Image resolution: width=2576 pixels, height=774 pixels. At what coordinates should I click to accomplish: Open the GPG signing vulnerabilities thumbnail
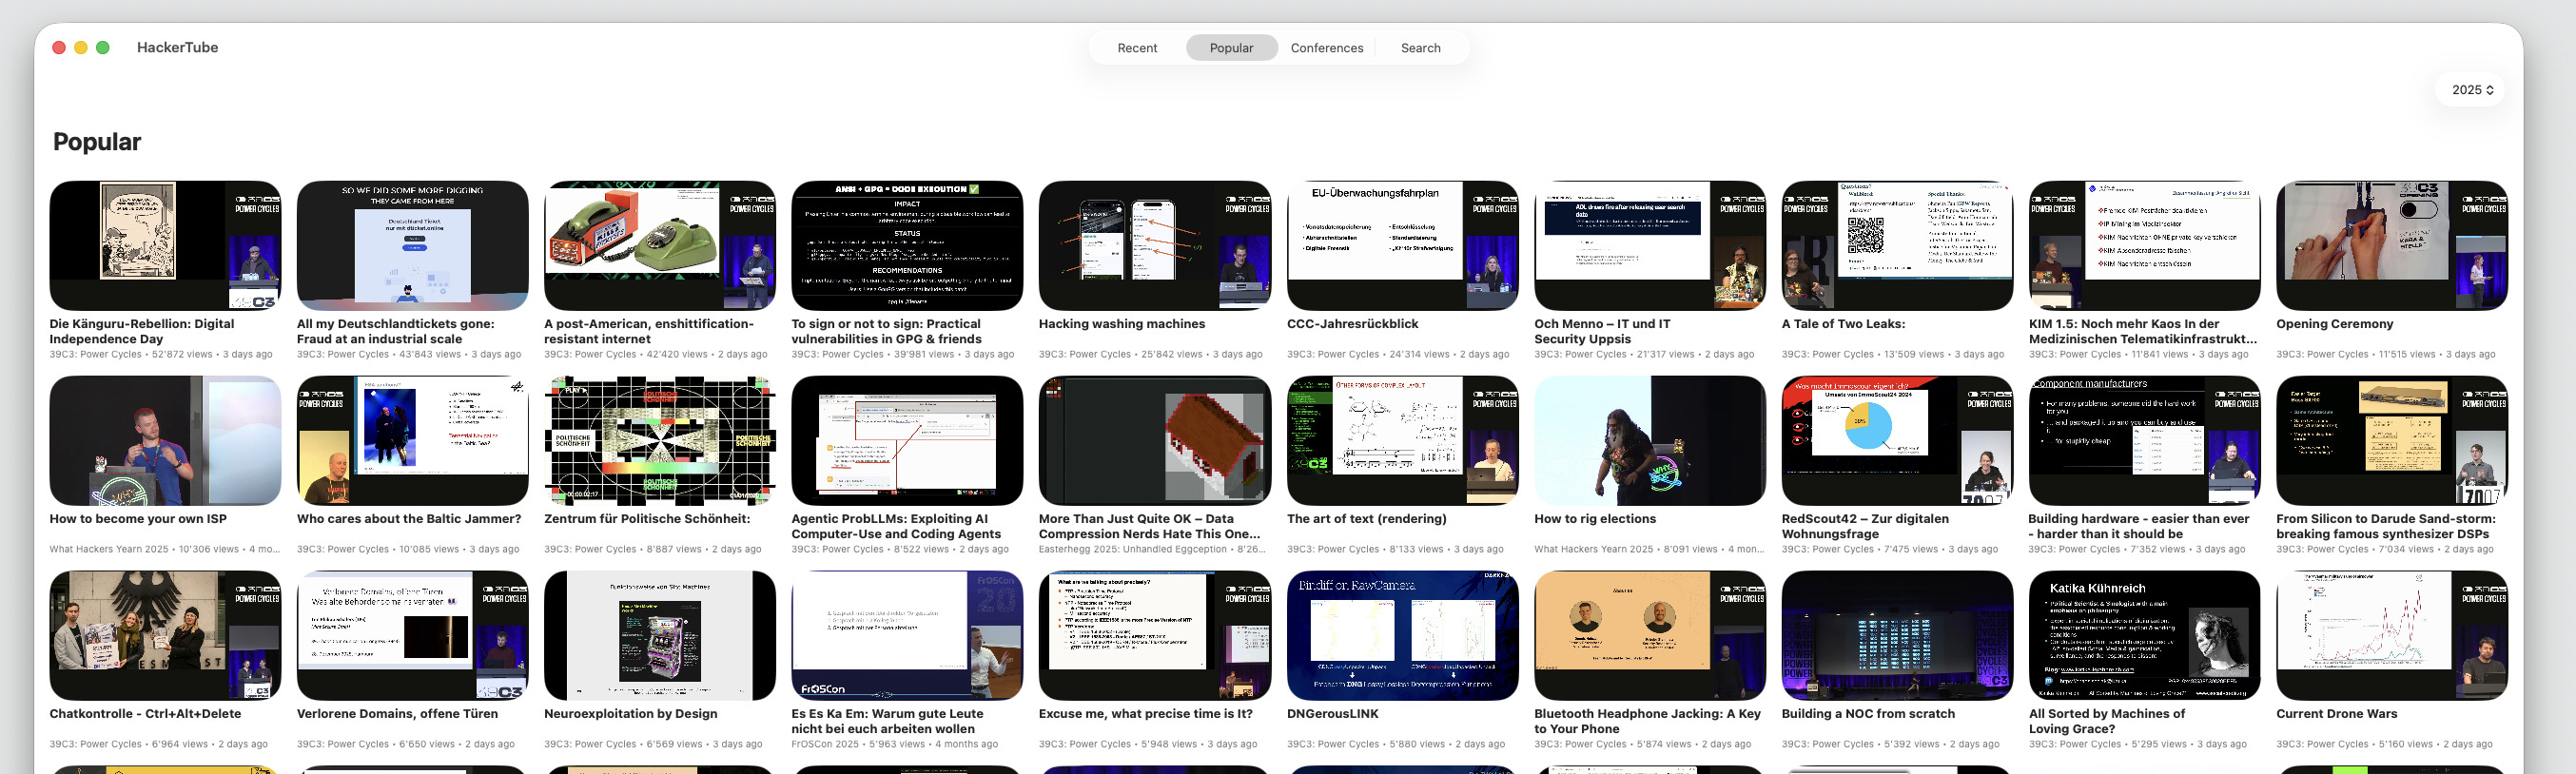pyautogui.click(x=907, y=245)
